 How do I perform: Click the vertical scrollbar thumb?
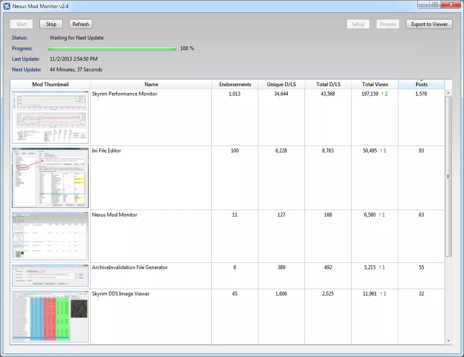pyautogui.click(x=448, y=177)
